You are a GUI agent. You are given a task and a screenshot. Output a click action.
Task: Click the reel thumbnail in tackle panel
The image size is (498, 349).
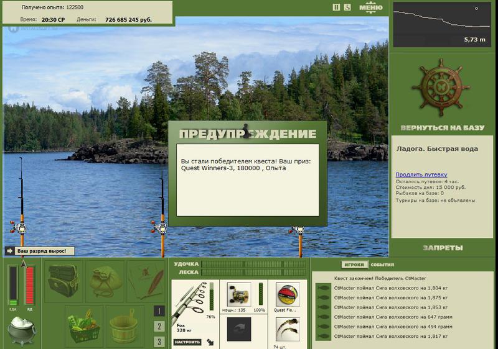point(239,294)
